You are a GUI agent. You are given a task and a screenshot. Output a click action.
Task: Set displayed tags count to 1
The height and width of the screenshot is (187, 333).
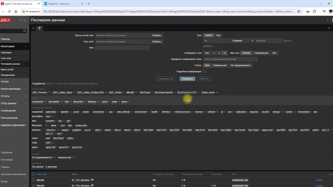coord(214,53)
